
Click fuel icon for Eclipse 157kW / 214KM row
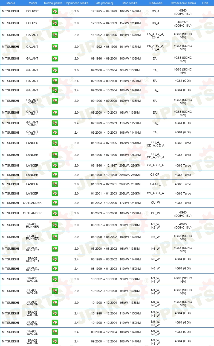click(x=55, y=23)
